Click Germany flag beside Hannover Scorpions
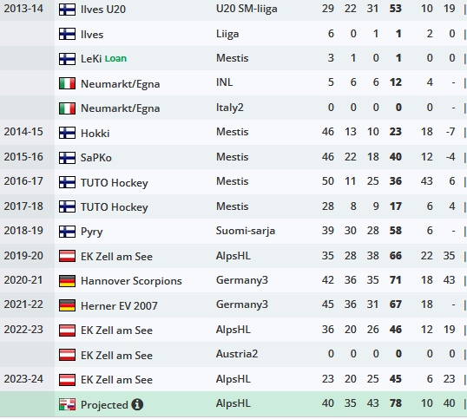Screen dimensions: 467x419 click(x=67, y=280)
